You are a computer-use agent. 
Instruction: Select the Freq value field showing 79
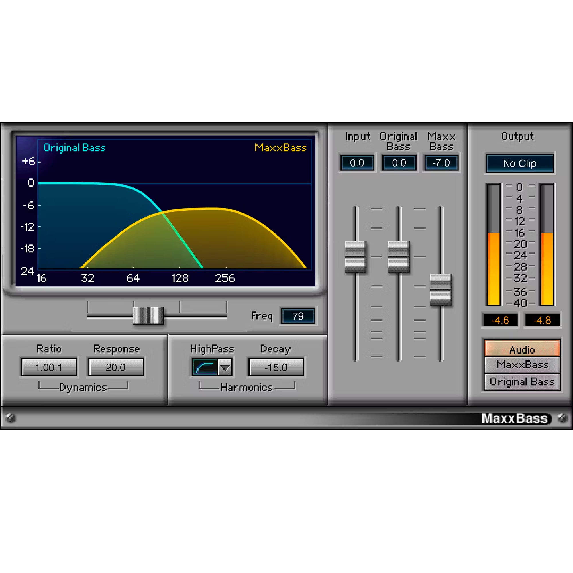point(299,316)
